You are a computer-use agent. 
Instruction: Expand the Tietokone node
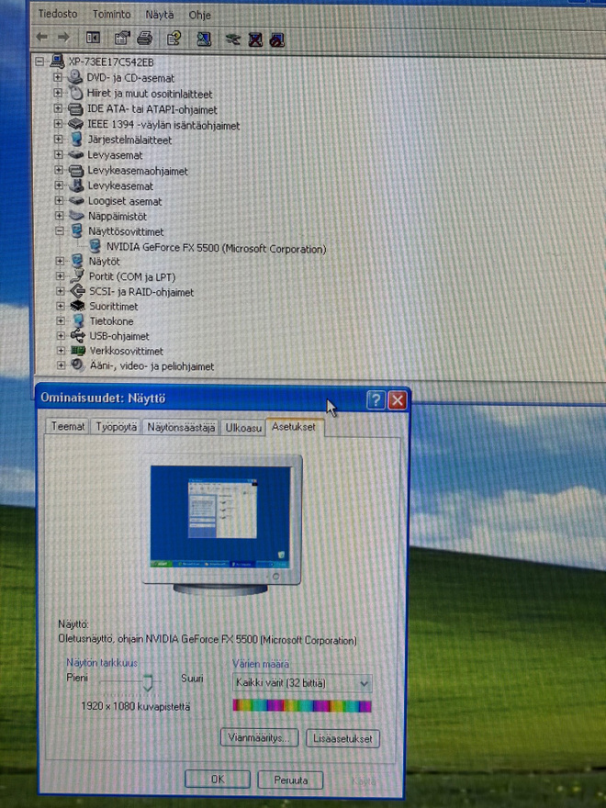pos(61,320)
